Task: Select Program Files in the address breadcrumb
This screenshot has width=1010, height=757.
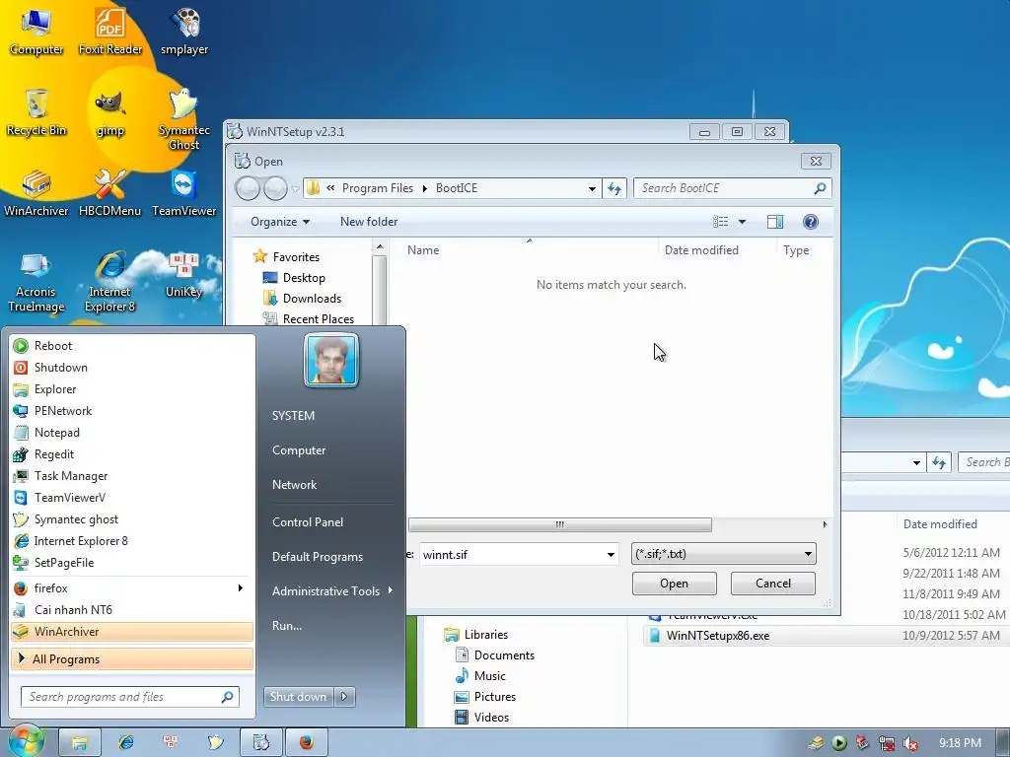Action: point(378,188)
